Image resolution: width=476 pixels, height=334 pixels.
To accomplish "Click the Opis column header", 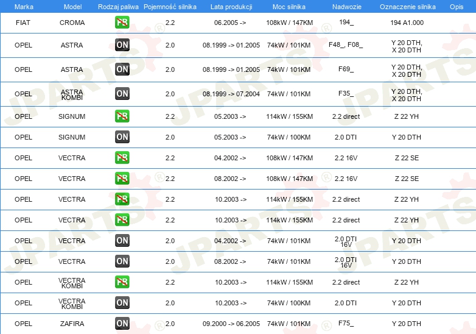I will pyautogui.click(x=457, y=7).
